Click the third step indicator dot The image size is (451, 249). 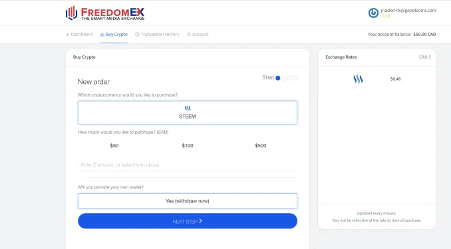coord(289,78)
